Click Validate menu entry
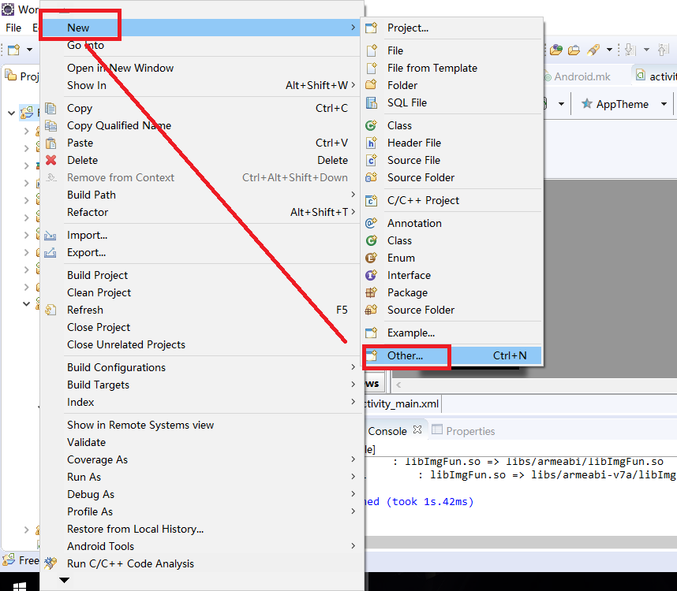 [x=201, y=442]
